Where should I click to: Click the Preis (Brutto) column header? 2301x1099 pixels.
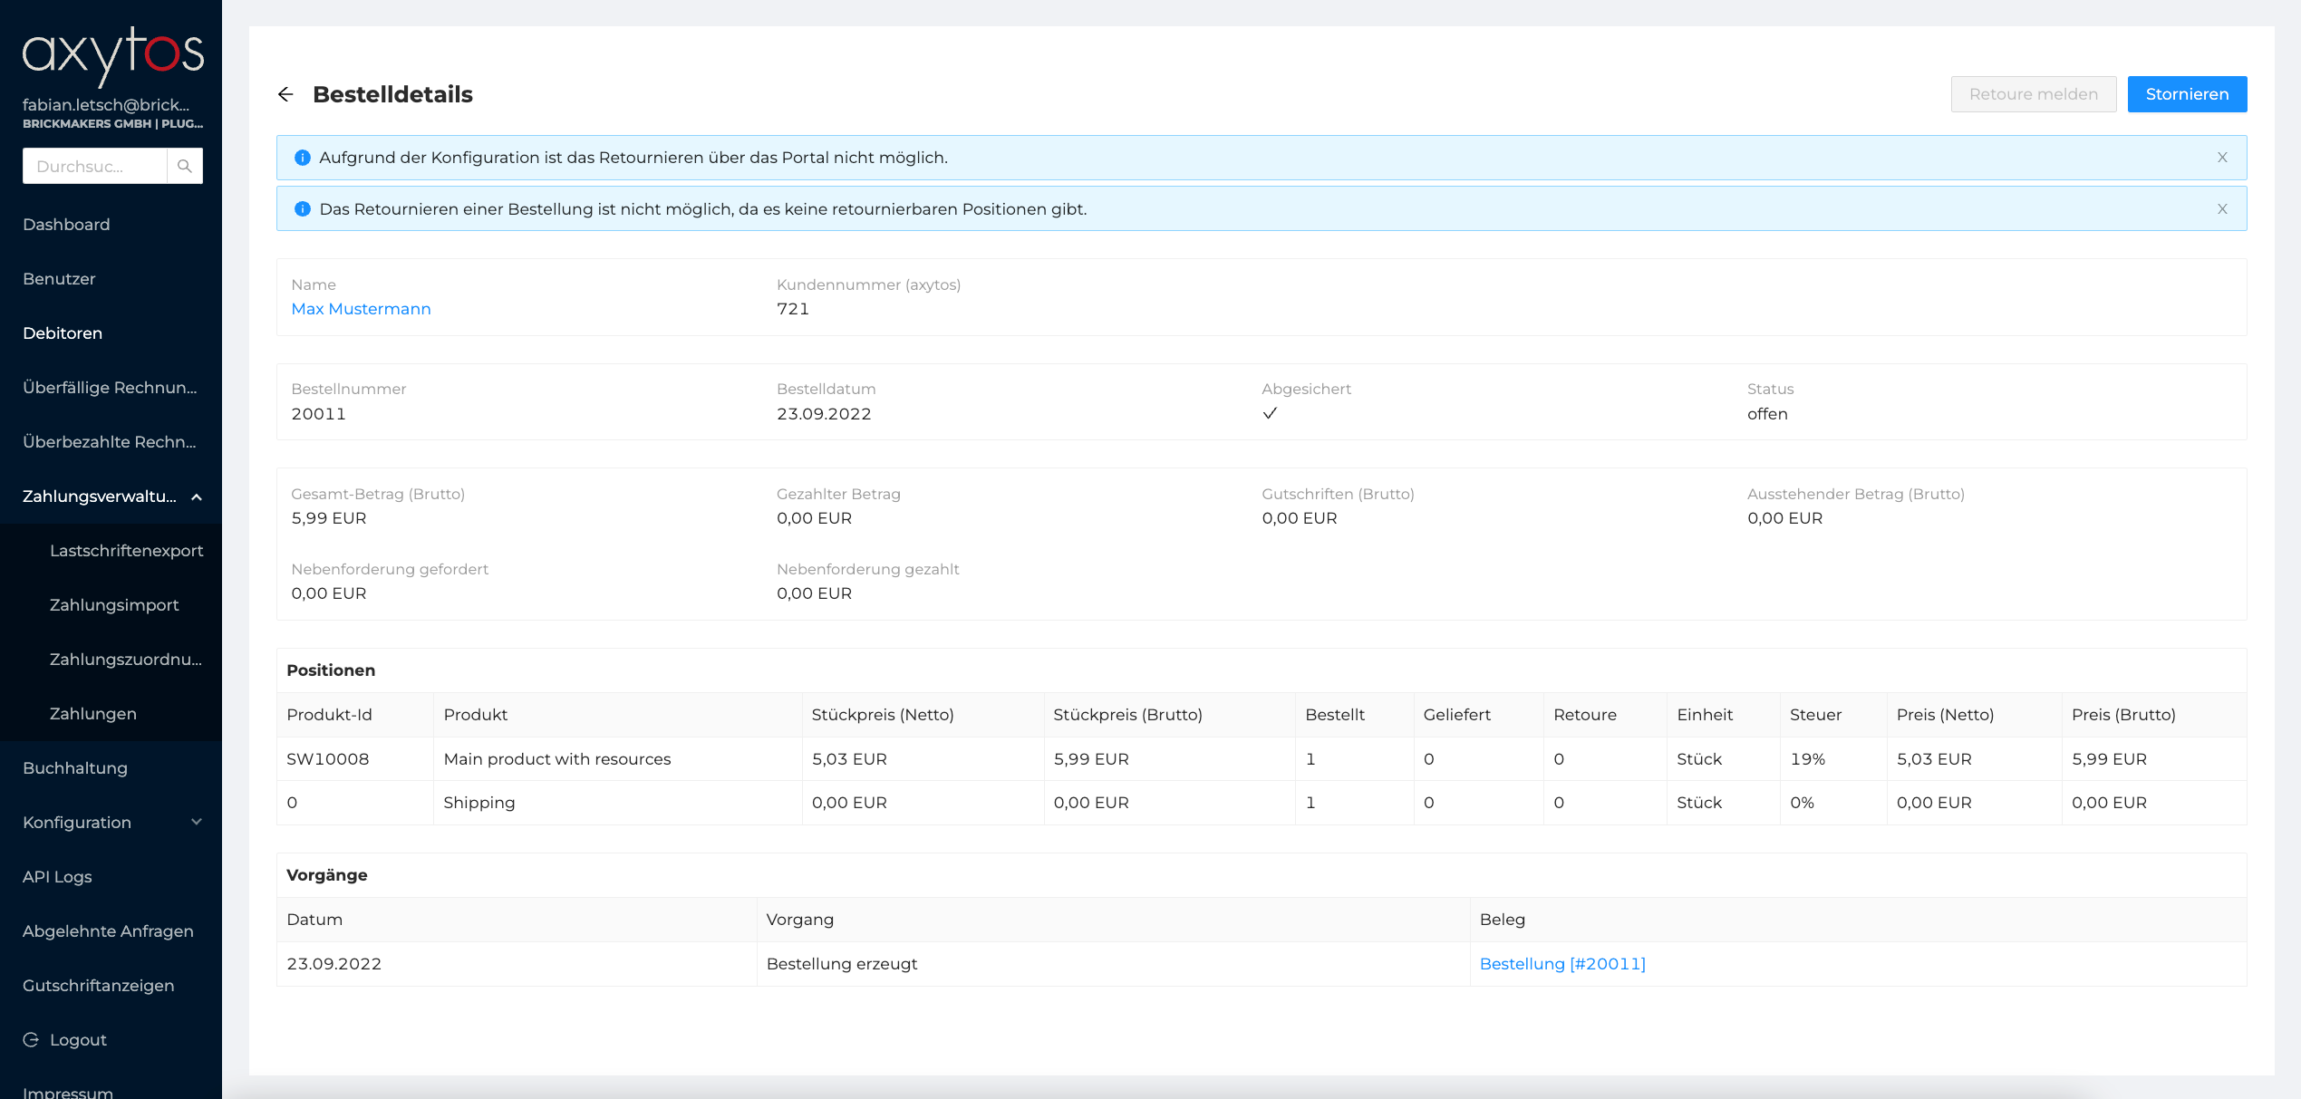click(2155, 715)
